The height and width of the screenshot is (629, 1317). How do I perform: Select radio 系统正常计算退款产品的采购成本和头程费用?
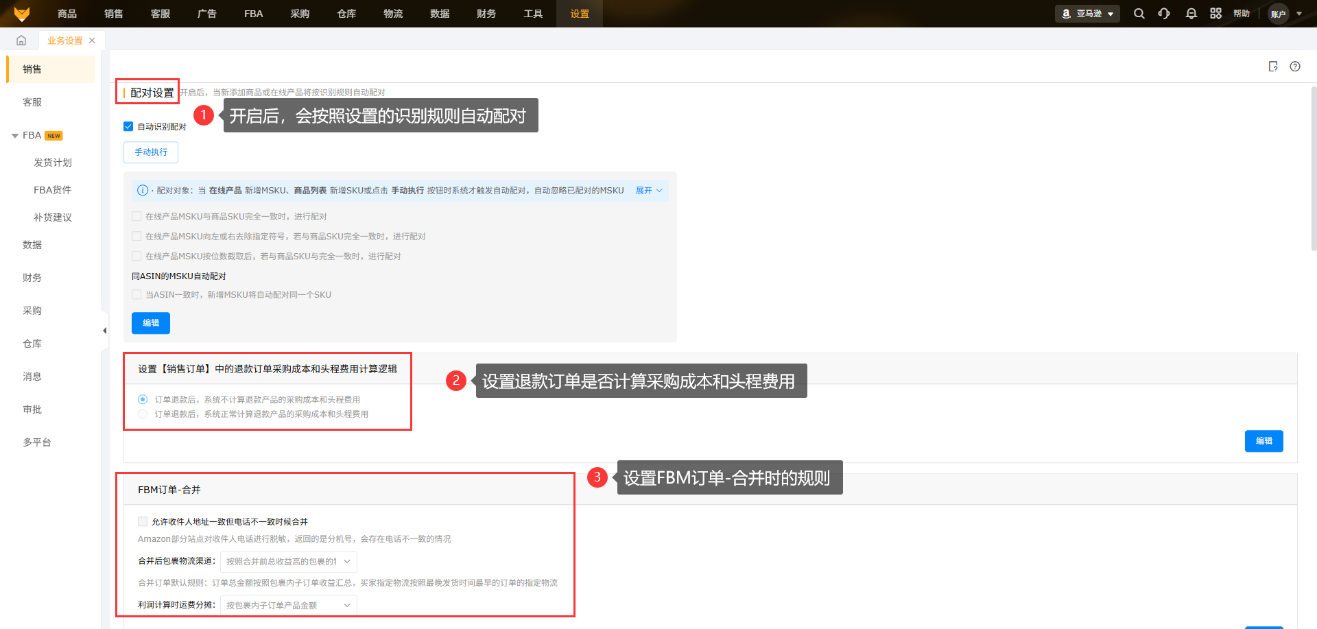click(x=143, y=414)
